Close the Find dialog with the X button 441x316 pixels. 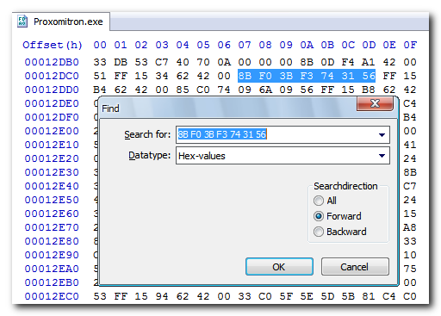pos(375,103)
